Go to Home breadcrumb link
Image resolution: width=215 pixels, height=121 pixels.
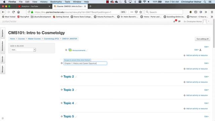(x=12, y=39)
